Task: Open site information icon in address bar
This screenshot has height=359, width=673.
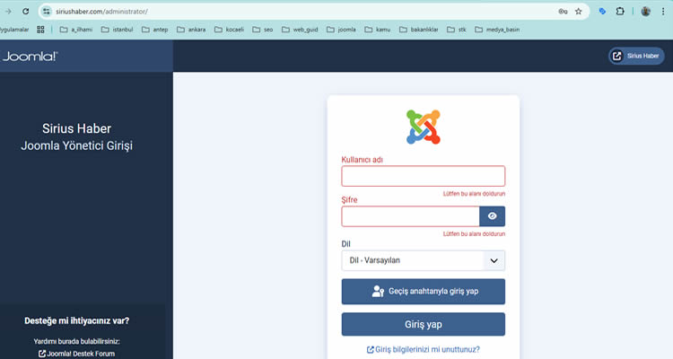Action: pyautogui.click(x=47, y=12)
